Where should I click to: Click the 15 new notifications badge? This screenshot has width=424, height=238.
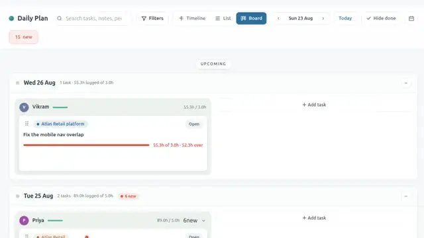point(24,37)
